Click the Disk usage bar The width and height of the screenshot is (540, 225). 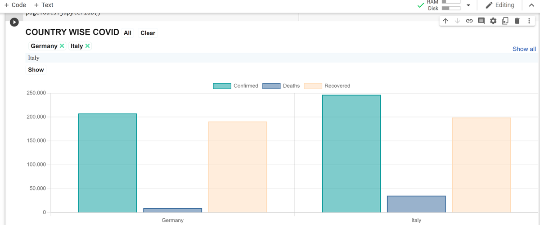(x=451, y=8)
